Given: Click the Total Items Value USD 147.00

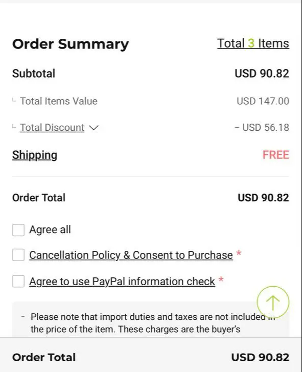Looking at the screenshot, I should pos(263,101).
